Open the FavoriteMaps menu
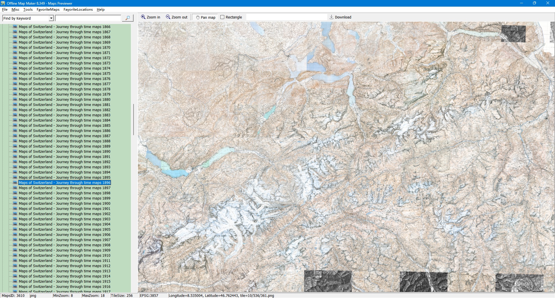555x298 pixels. click(48, 10)
